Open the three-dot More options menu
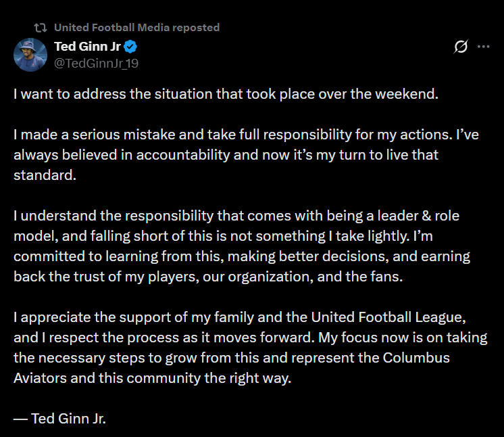504x437 pixels. (484, 47)
